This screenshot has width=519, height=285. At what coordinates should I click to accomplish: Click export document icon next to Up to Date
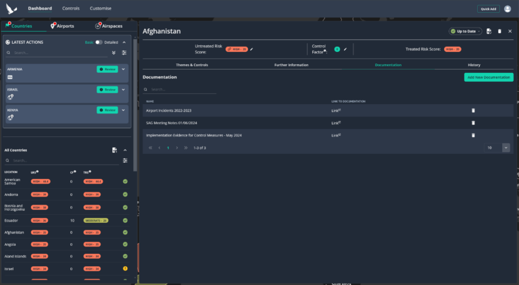[489, 31]
